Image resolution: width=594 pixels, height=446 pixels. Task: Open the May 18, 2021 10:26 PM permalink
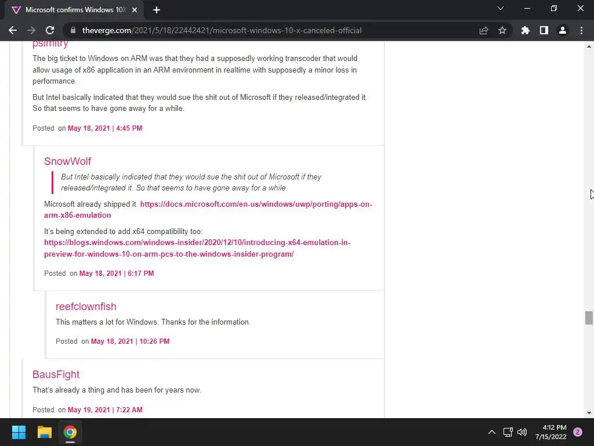[130, 341]
